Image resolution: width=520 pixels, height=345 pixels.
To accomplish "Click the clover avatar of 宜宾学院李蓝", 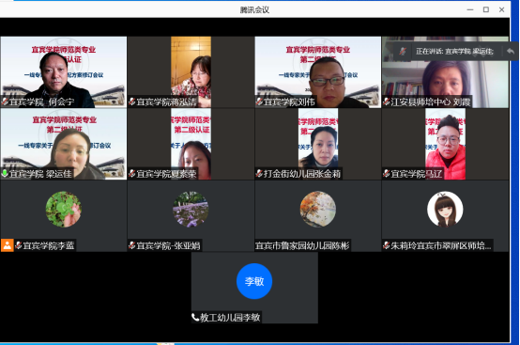I will point(63,210).
